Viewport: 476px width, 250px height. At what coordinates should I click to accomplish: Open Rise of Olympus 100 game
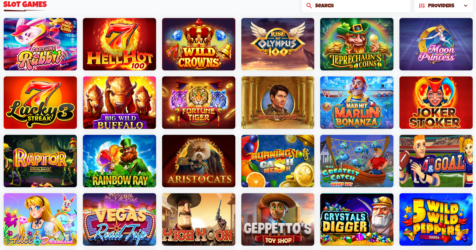pos(278,44)
